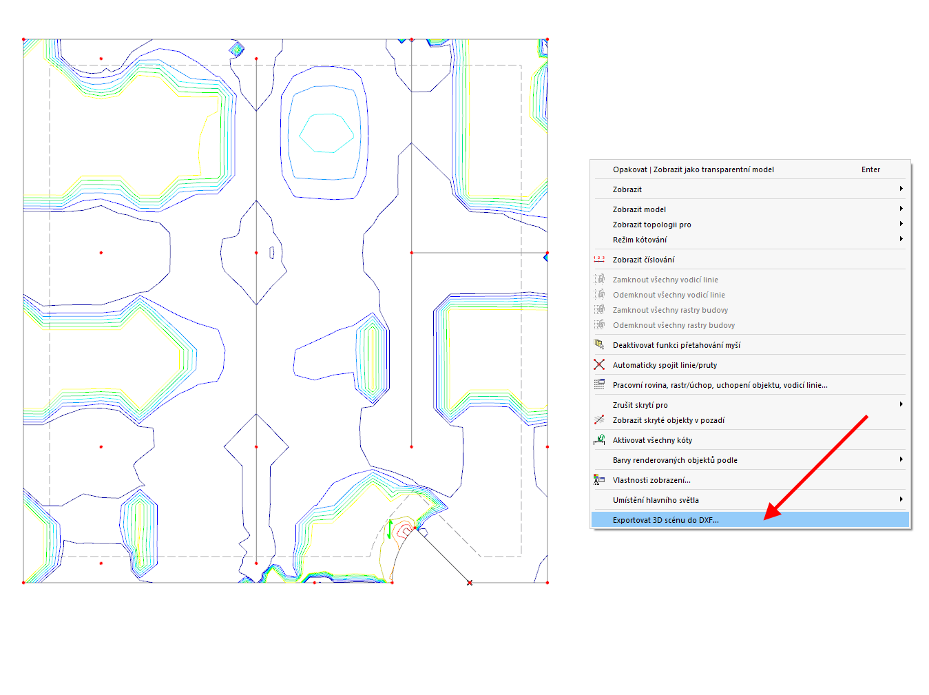929x695 pixels.
Task: Click the unlock icon for Odemknout všechny vodicí linie
Action: [599, 294]
